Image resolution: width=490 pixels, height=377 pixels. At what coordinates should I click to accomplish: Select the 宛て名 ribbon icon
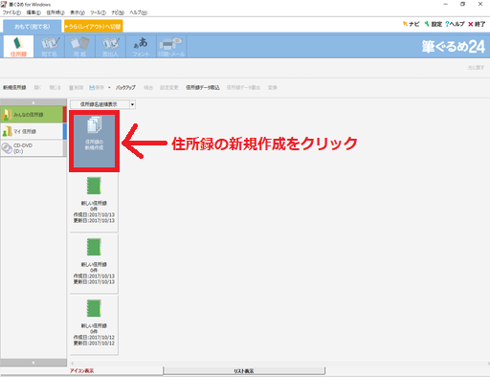coord(49,46)
